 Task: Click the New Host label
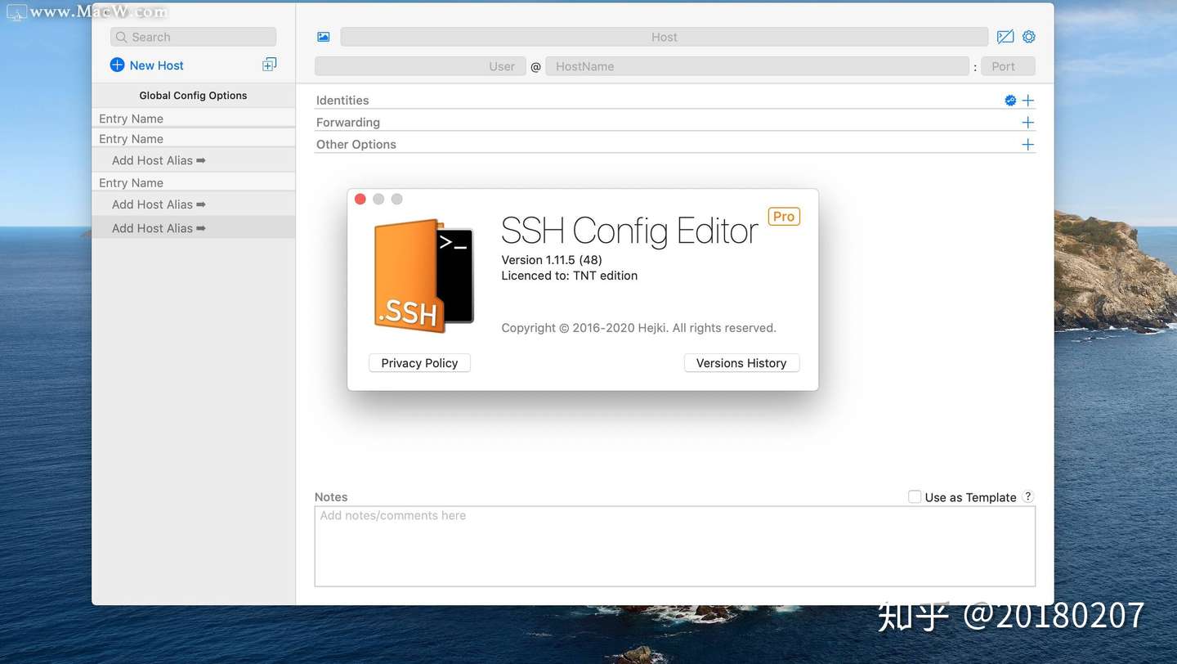point(156,65)
